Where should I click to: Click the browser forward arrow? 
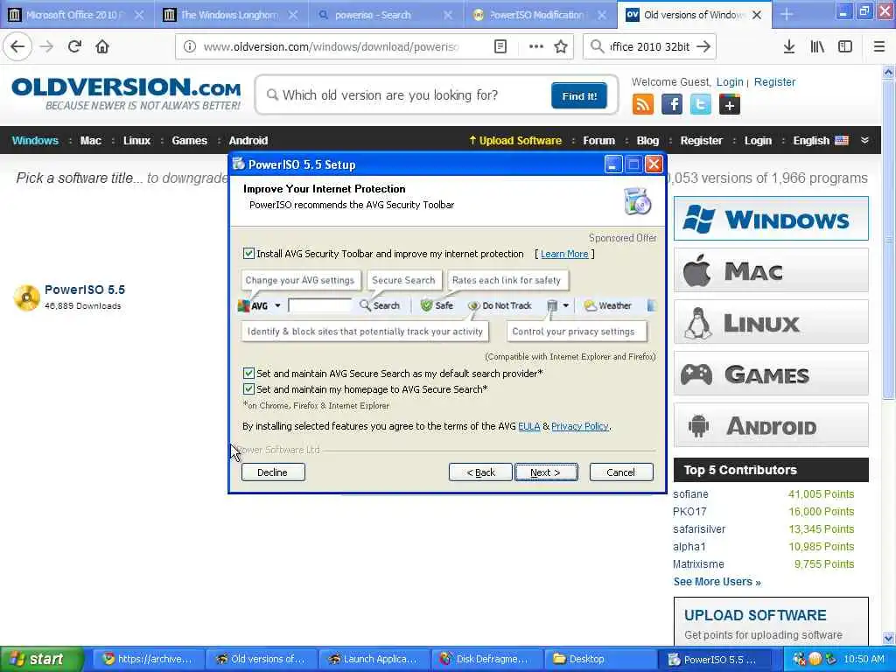[x=47, y=47]
